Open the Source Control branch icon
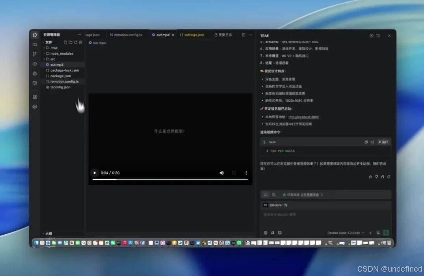The image size is (424, 276). coord(35,54)
